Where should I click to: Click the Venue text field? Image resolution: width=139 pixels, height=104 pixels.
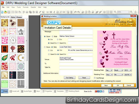[76, 59]
